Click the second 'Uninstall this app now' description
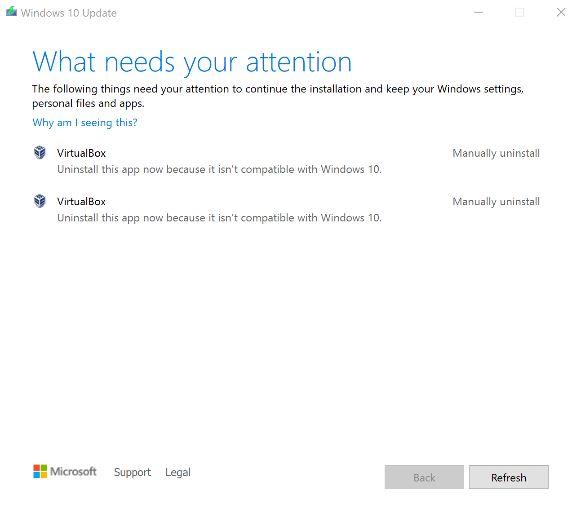This screenshot has width=581, height=512. click(x=219, y=218)
